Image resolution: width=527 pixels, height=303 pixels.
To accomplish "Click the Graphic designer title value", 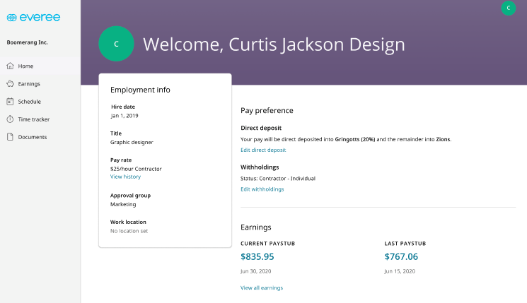I will pyautogui.click(x=132, y=142).
